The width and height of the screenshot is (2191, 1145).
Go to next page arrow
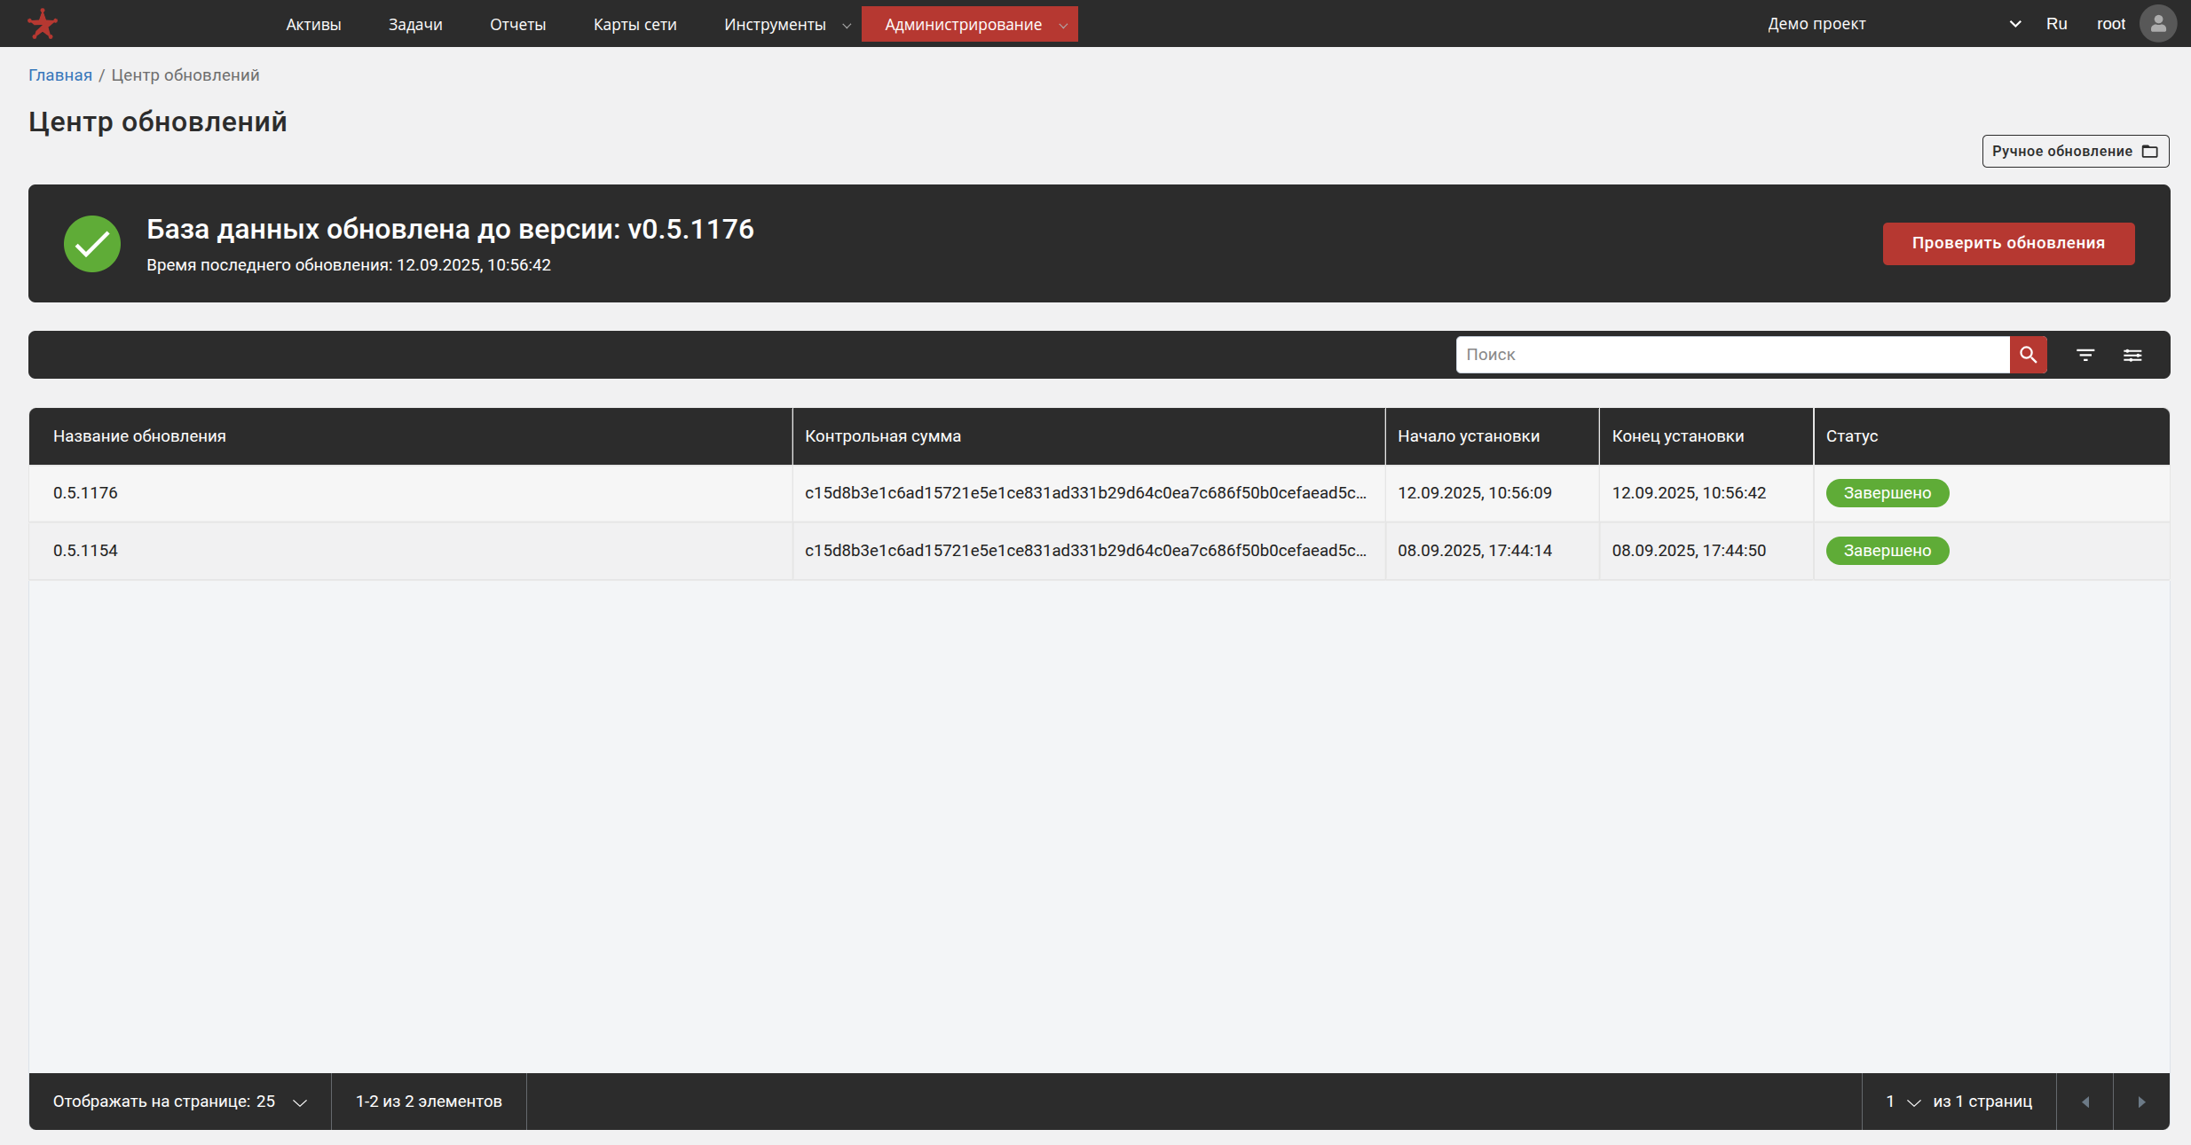pyautogui.click(x=2141, y=1102)
